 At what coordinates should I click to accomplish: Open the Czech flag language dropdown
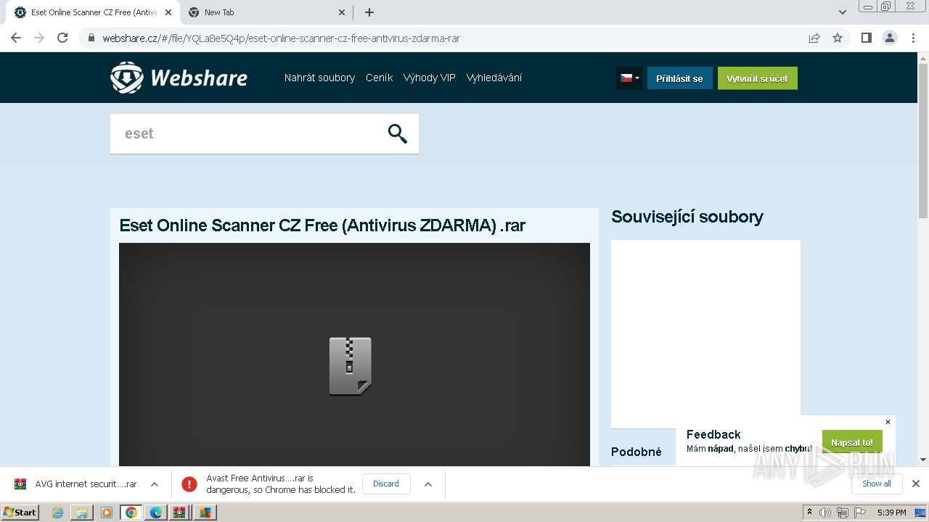click(x=629, y=78)
